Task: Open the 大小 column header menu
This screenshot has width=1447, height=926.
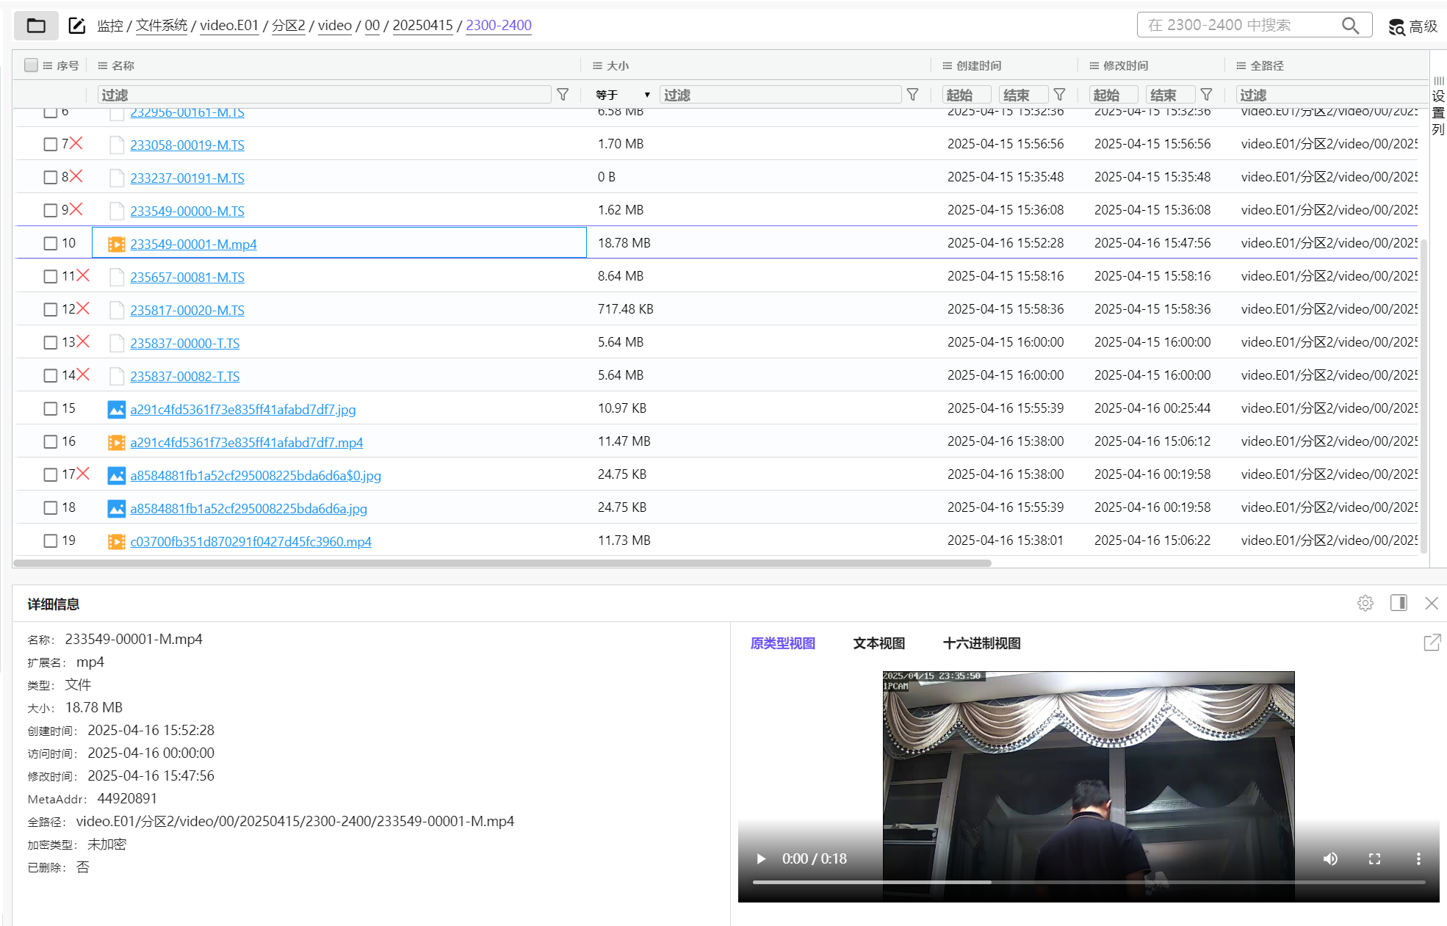Action: pos(597,65)
